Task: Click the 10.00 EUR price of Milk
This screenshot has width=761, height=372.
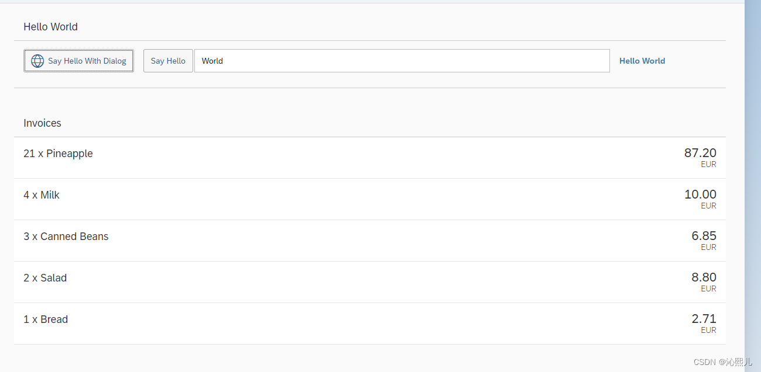Action: point(700,194)
